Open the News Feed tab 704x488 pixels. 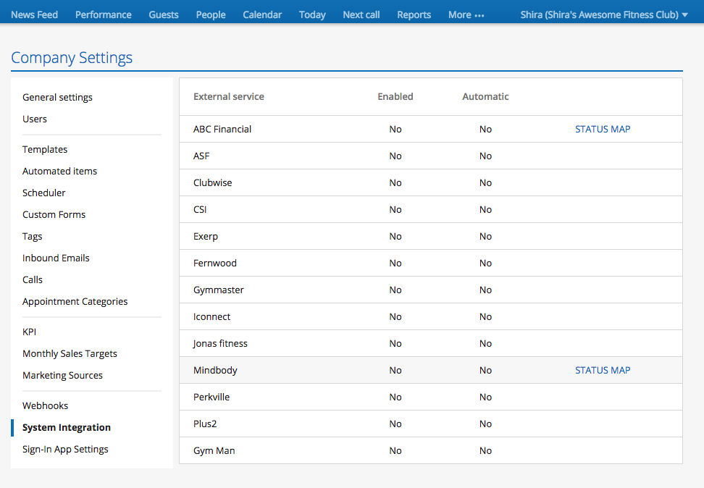[34, 14]
